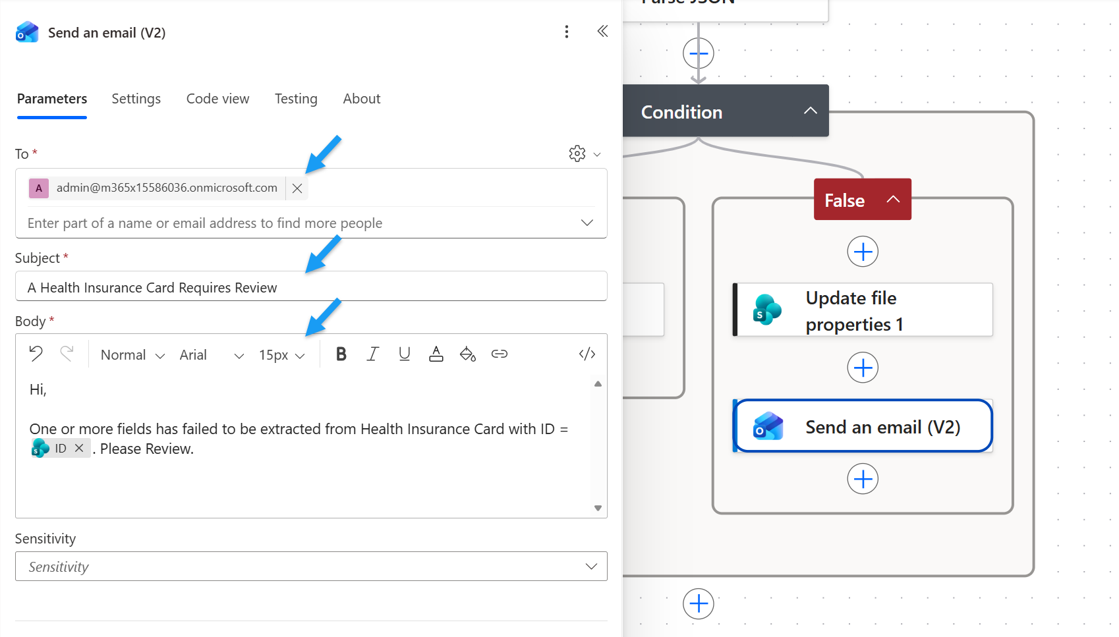
Task: Collapse the Condition card chevron
Action: [x=811, y=111]
